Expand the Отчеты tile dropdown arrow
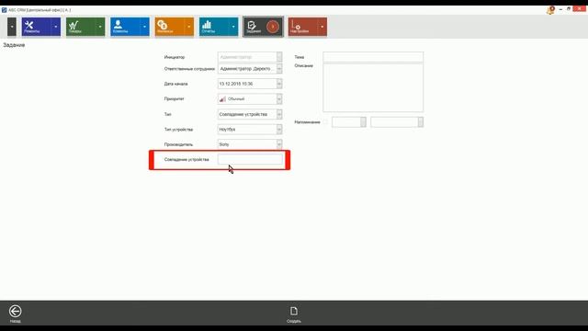The height and width of the screenshot is (331, 588). tap(232, 27)
